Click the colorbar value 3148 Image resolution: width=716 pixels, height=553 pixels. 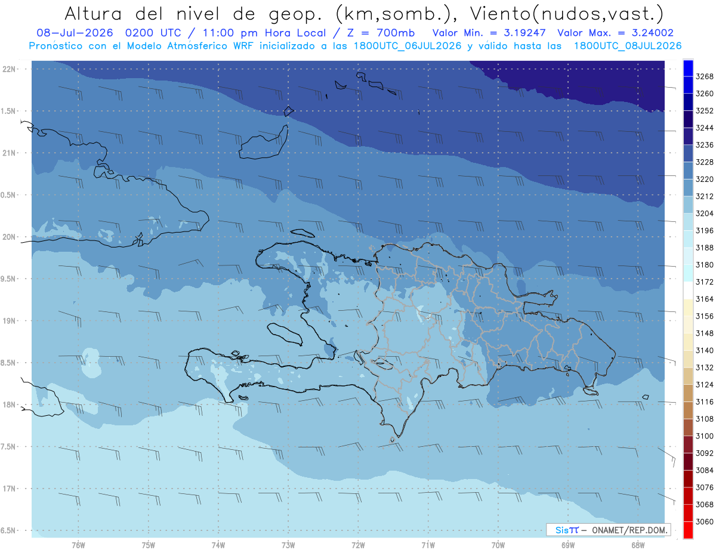click(704, 333)
